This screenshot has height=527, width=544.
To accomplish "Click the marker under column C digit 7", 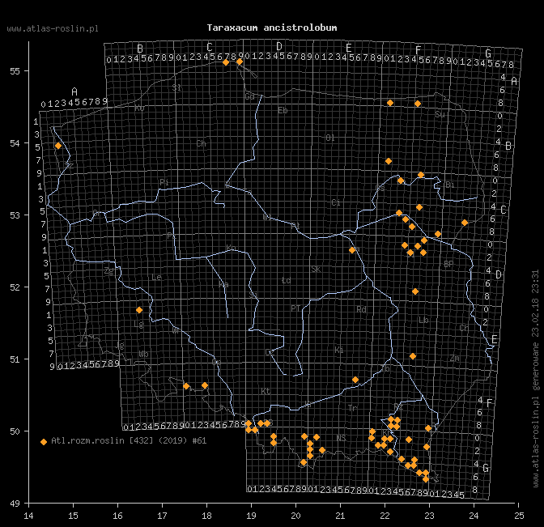I will tap(226, 62).
